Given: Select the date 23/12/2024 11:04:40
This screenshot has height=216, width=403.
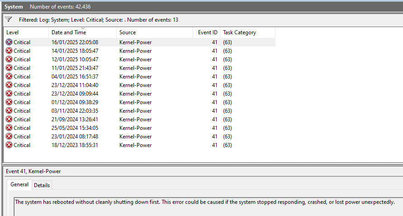Looking at the screenshot, I should 75,85.
